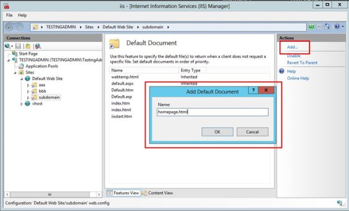349x211 pixels.
Task: Select Application Pools node
Action: [42, 66]
